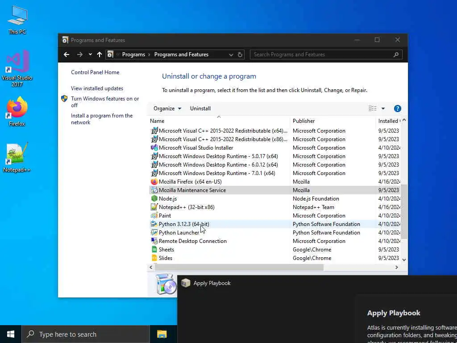Screen dimensions: 457x343
Task: Click the Microsoft Visual Studio Installer icon
Action: point(154,147)
